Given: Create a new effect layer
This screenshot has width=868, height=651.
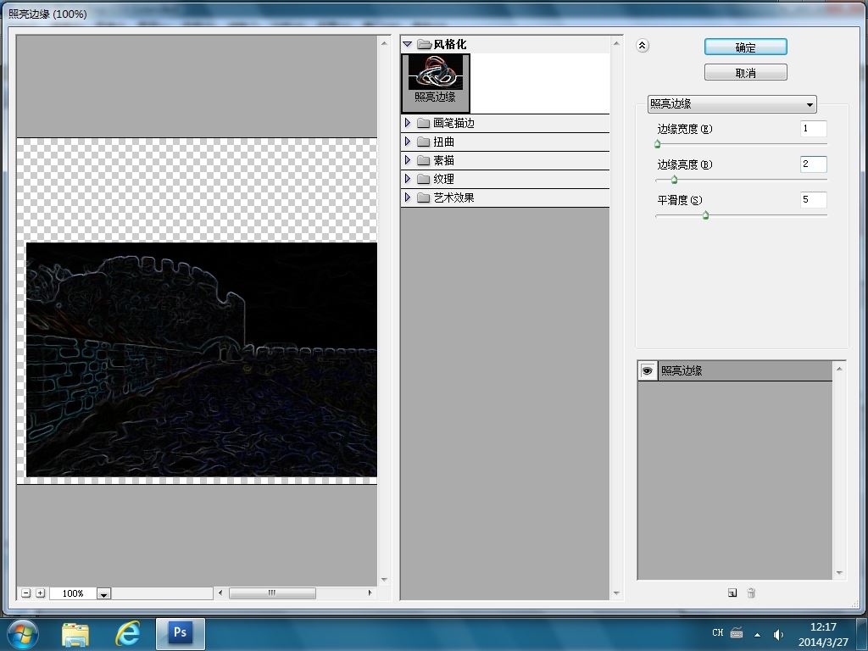Looking at the screenshot, I should pyautogui.click(x=732, y=593).
